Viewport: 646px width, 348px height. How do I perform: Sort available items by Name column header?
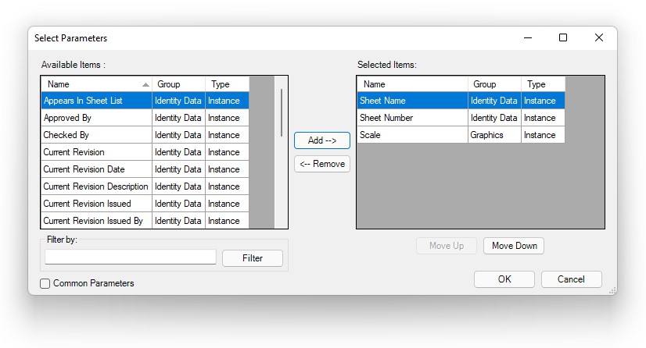pyautogui.click(x=94, y=84)
